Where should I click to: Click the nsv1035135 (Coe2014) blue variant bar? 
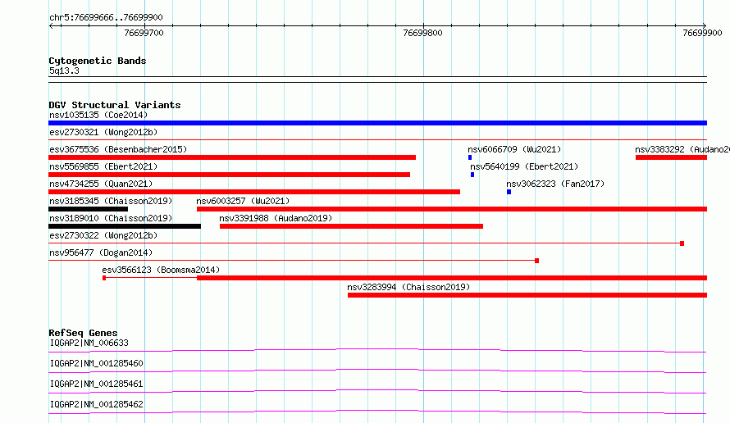click(377, 123)
